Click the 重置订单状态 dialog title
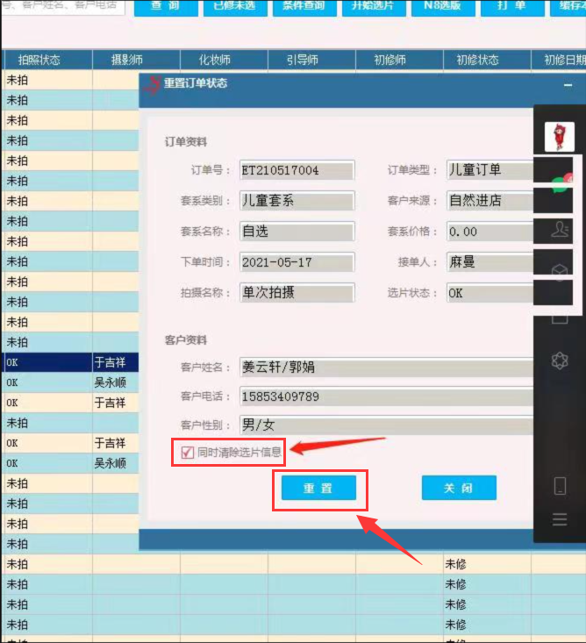586x643 pixels. tap(196, 83)
